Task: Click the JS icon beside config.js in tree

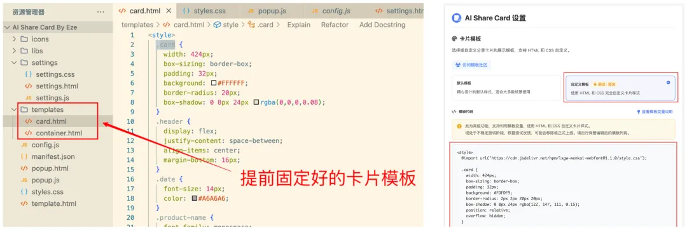Action: tap(24, 145)
